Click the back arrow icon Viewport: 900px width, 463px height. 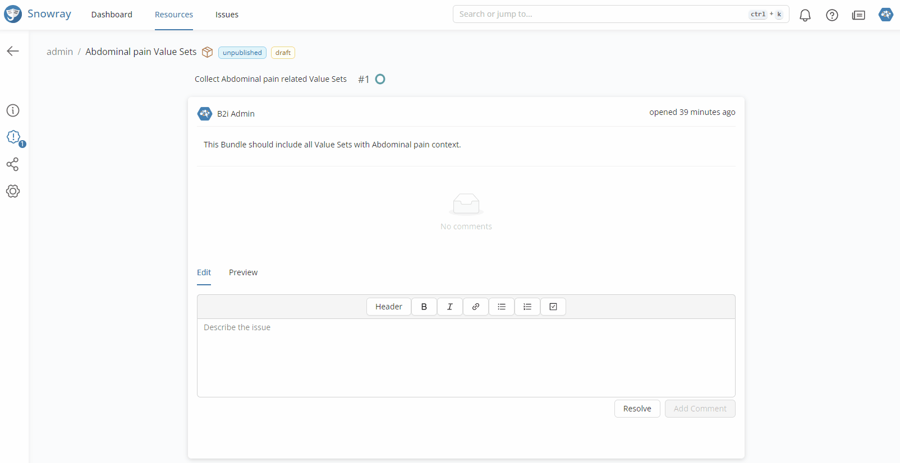click(x=13, y=51)
